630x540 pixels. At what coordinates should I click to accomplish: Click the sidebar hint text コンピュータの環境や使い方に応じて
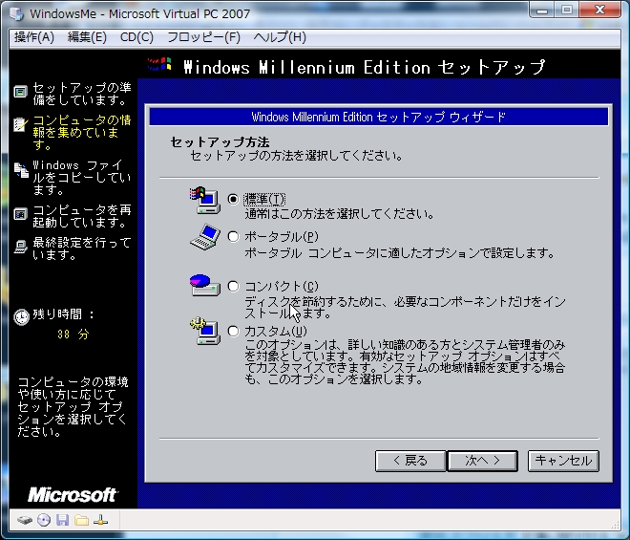(73, 407)
